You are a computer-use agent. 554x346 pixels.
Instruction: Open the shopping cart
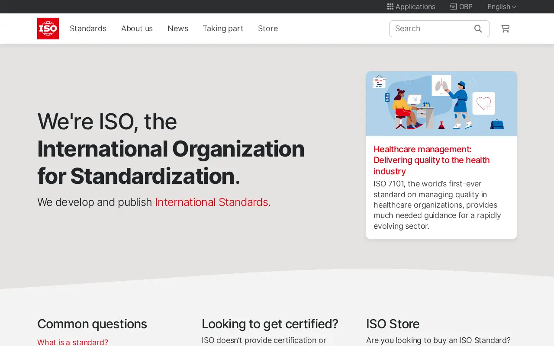click(x=505, y=29)
